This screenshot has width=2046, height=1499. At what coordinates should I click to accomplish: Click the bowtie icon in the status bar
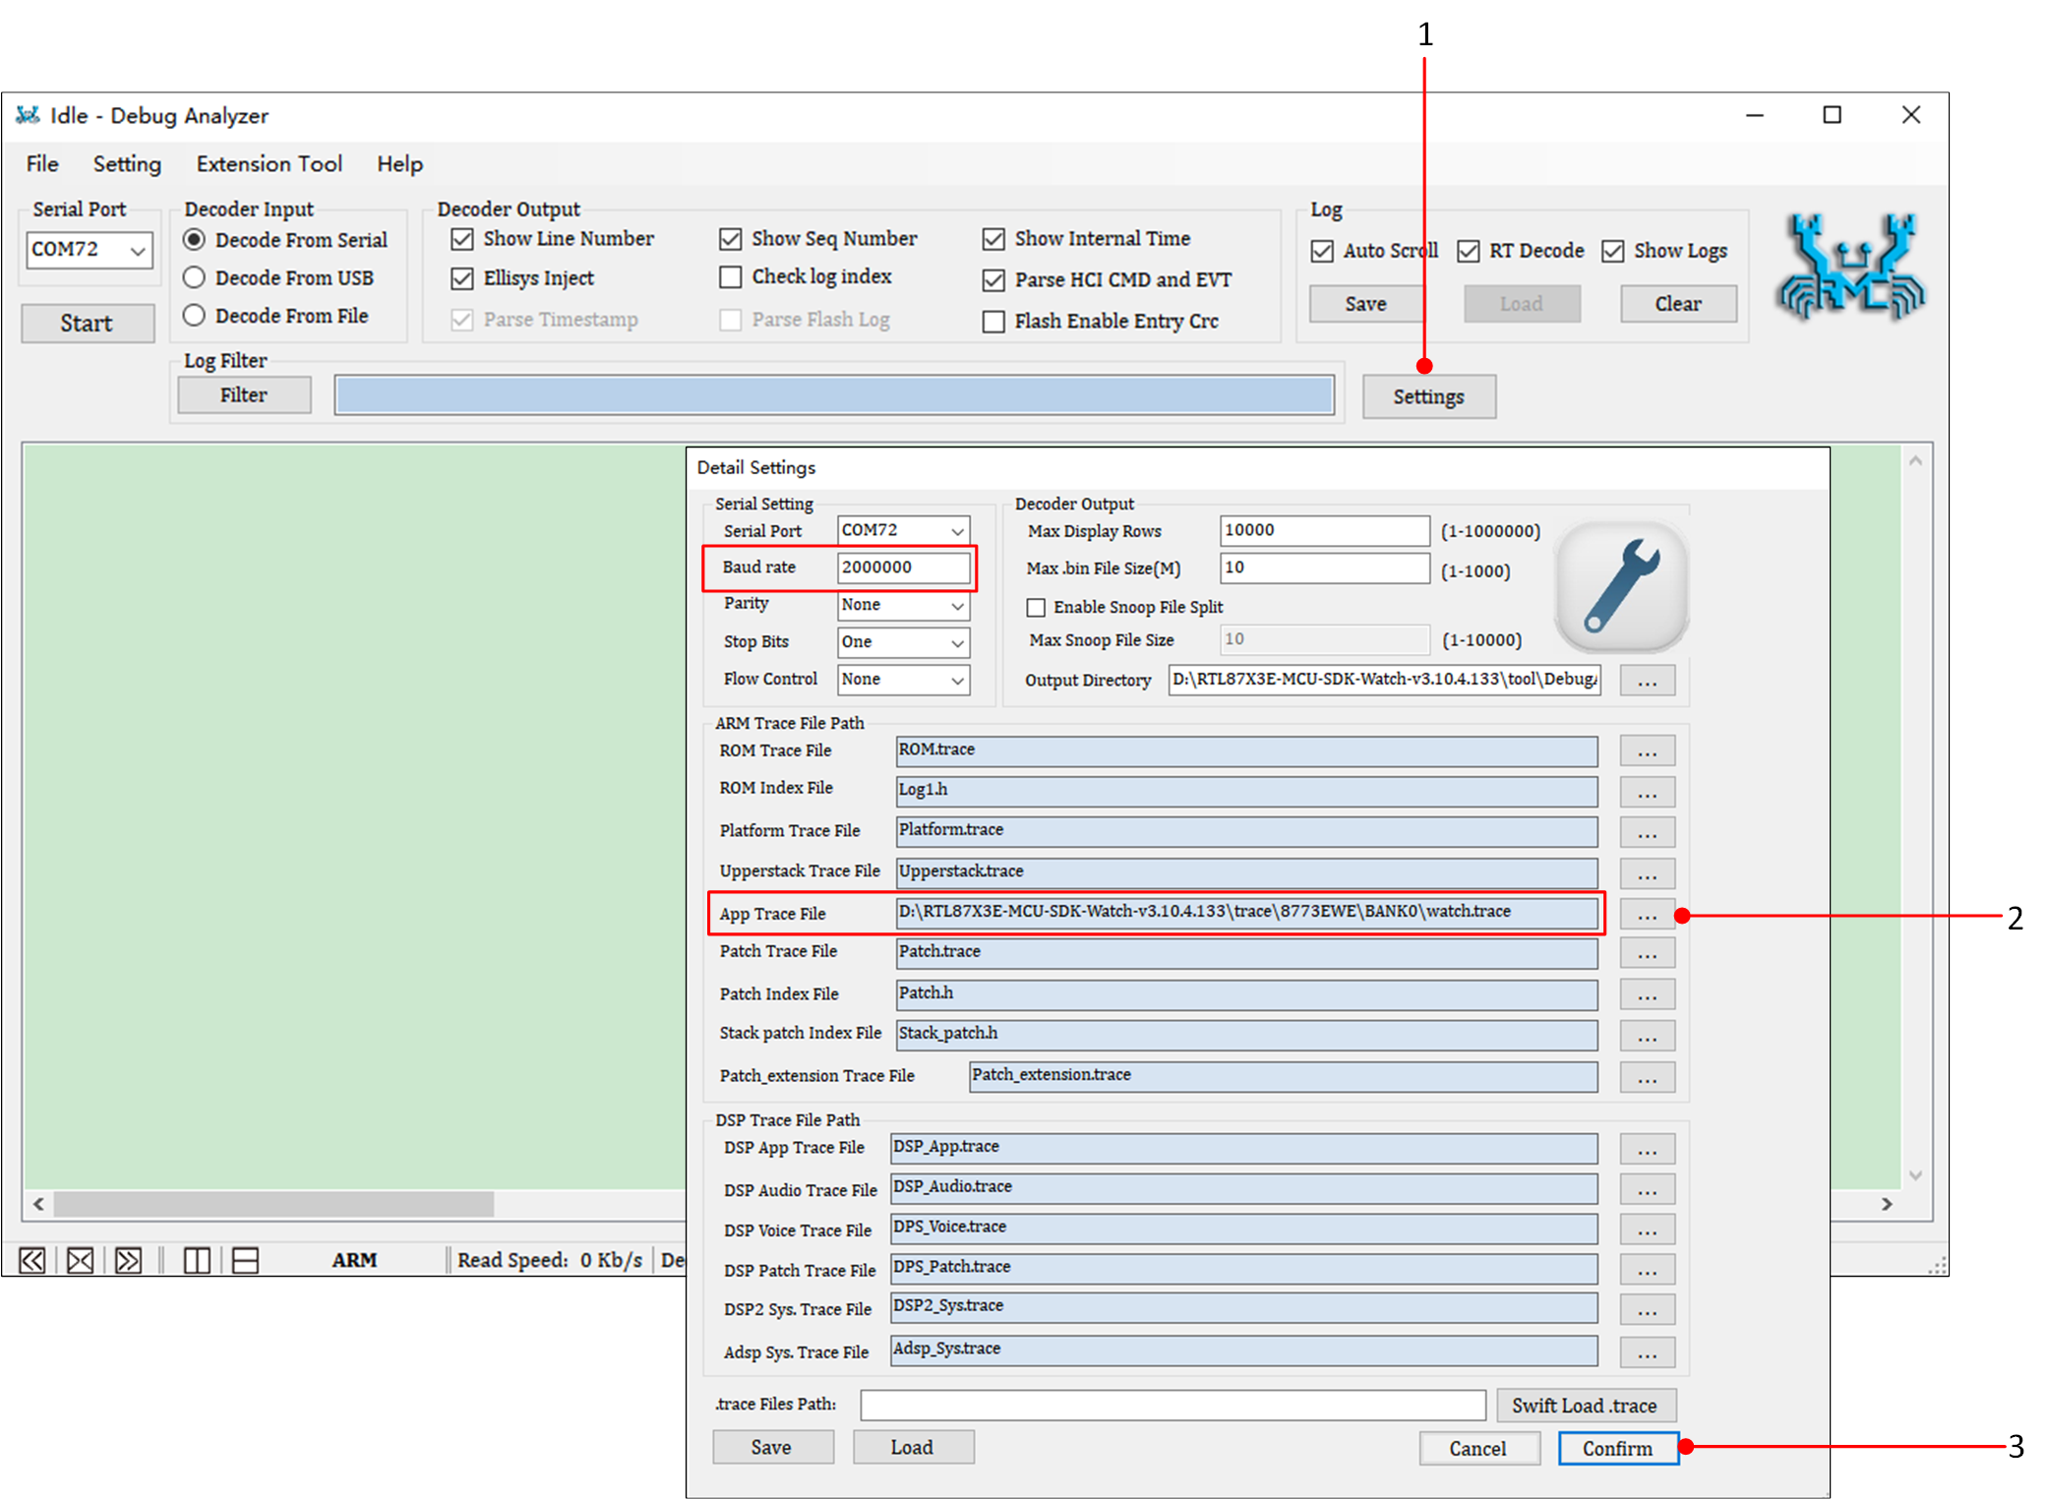pos(81,1260)
